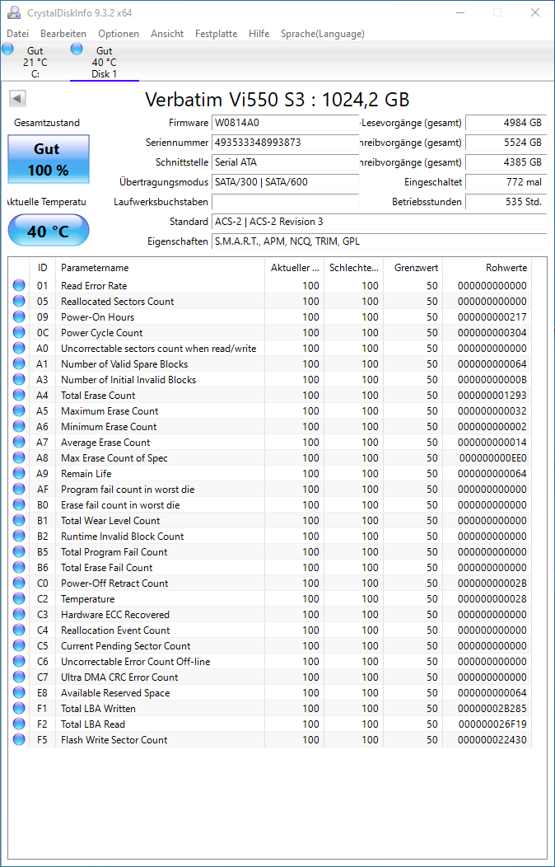Click status orb for Total LBA Read
The width and height of the screenshot is (555, 867).
(19, 724)
